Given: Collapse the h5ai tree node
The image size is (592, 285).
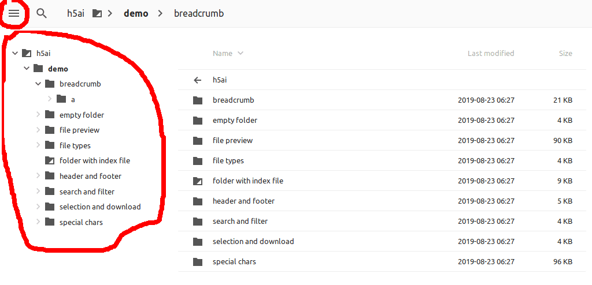Looking at the screenshot, I should pyautogui.click(x=15, y=53).
